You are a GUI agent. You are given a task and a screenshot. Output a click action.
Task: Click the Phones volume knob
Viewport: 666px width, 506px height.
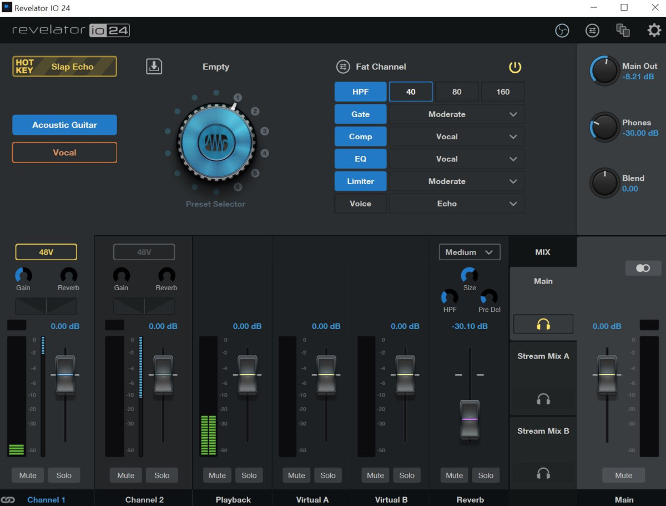coord(604,127)
